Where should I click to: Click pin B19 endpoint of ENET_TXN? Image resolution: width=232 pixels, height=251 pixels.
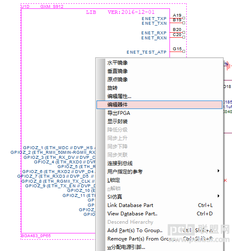click(184, 23)
